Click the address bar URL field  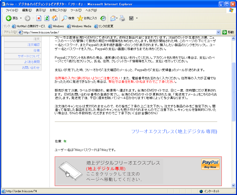(x=119, y=32)
